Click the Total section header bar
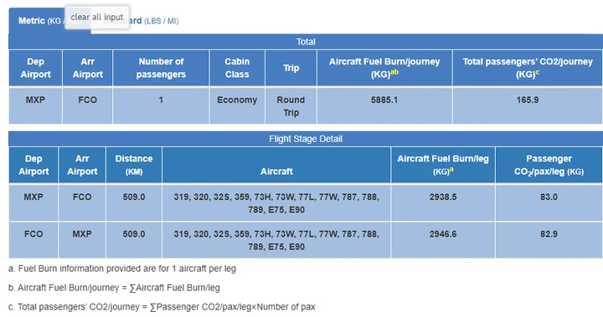603x317 pixels. (x=306, y=42)
